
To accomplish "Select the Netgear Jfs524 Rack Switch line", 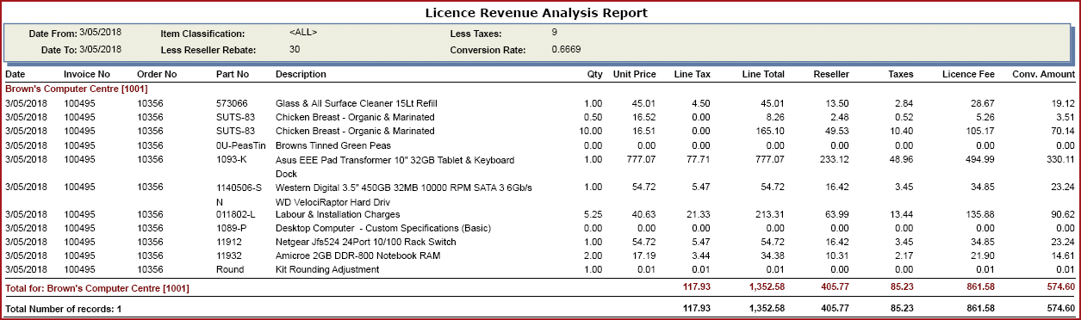I will point(540,243).
